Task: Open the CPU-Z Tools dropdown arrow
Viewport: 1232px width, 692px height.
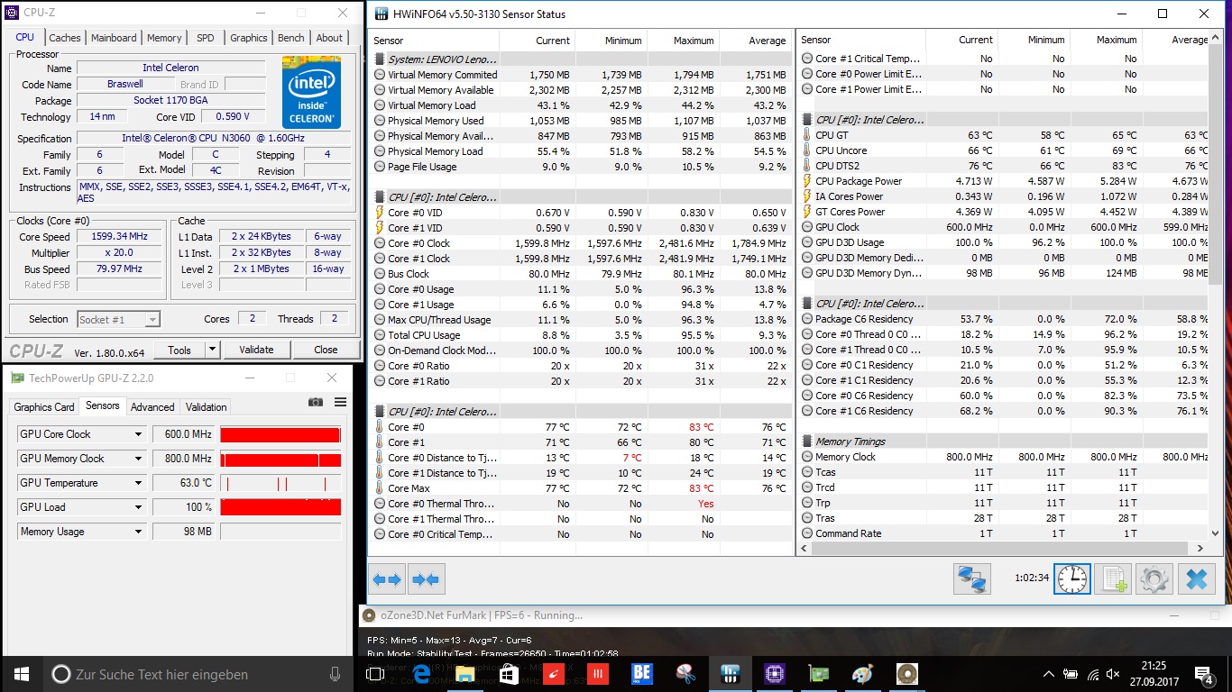Action: [x=212, y=350]
